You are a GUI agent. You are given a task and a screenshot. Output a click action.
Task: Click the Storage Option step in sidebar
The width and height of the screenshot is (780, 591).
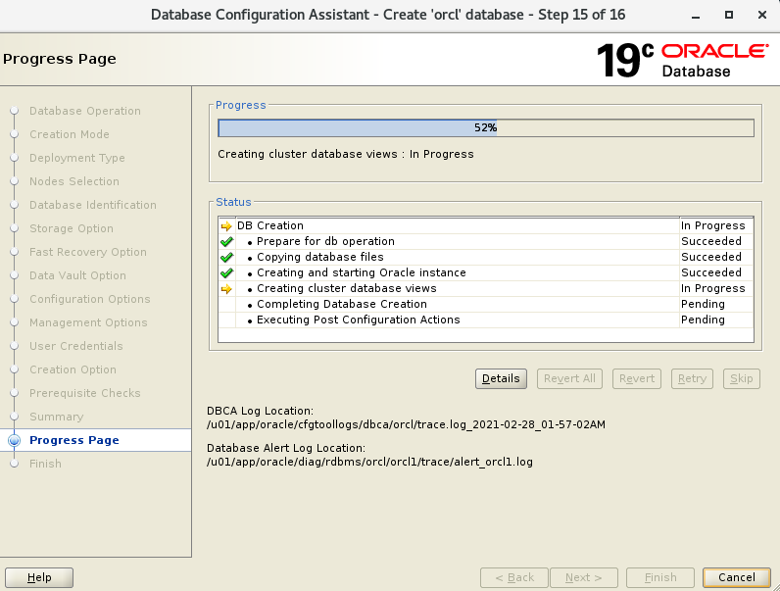[x=72, y=228]
